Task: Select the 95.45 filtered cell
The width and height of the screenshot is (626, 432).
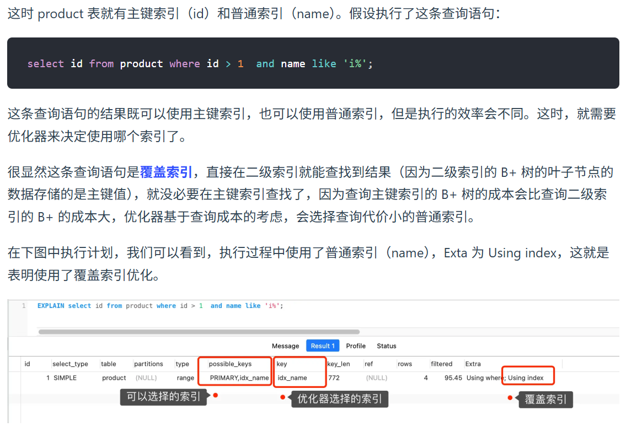Action: [x=453, y=378]
